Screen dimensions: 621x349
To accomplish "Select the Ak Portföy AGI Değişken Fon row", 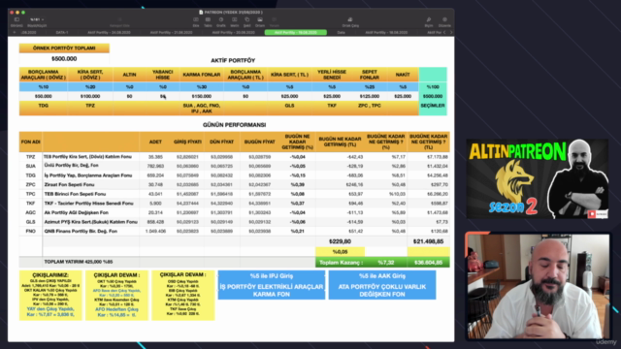I will 234,212.
